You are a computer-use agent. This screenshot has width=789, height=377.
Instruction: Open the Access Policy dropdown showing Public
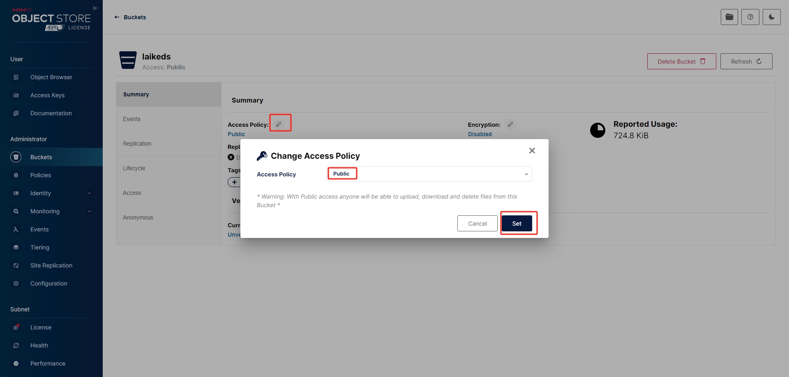(429, 174)
